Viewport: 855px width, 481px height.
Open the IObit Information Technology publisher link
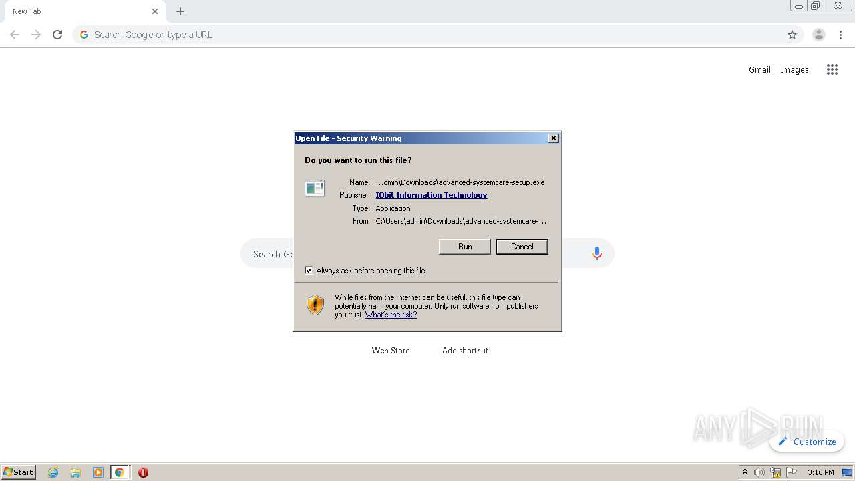coord(431,195)
